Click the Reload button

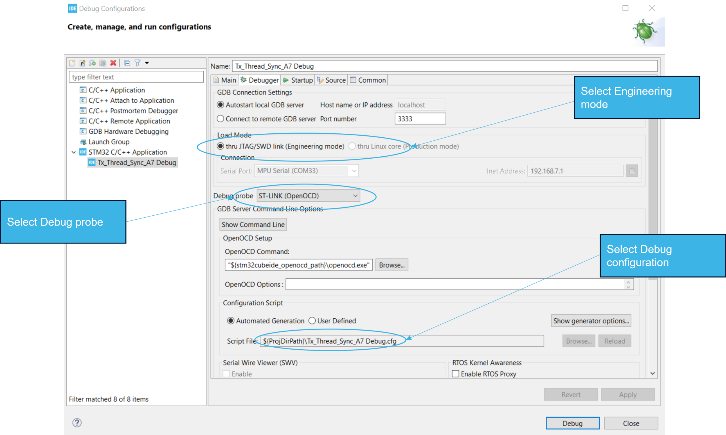[615, 341]
